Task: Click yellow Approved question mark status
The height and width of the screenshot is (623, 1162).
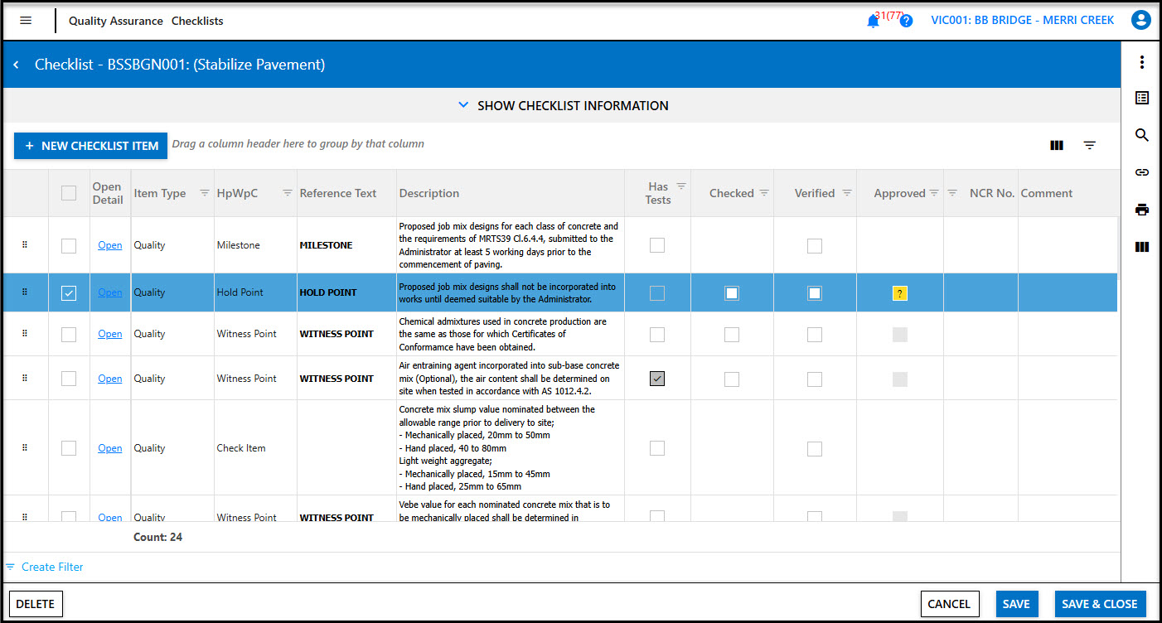Action: 900,292
